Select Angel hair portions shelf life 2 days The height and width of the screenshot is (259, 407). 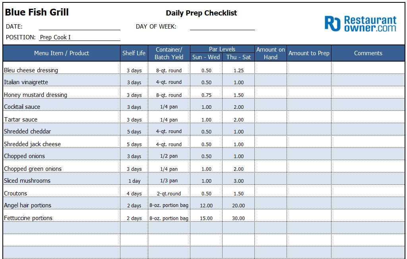[x=134, y=203]
